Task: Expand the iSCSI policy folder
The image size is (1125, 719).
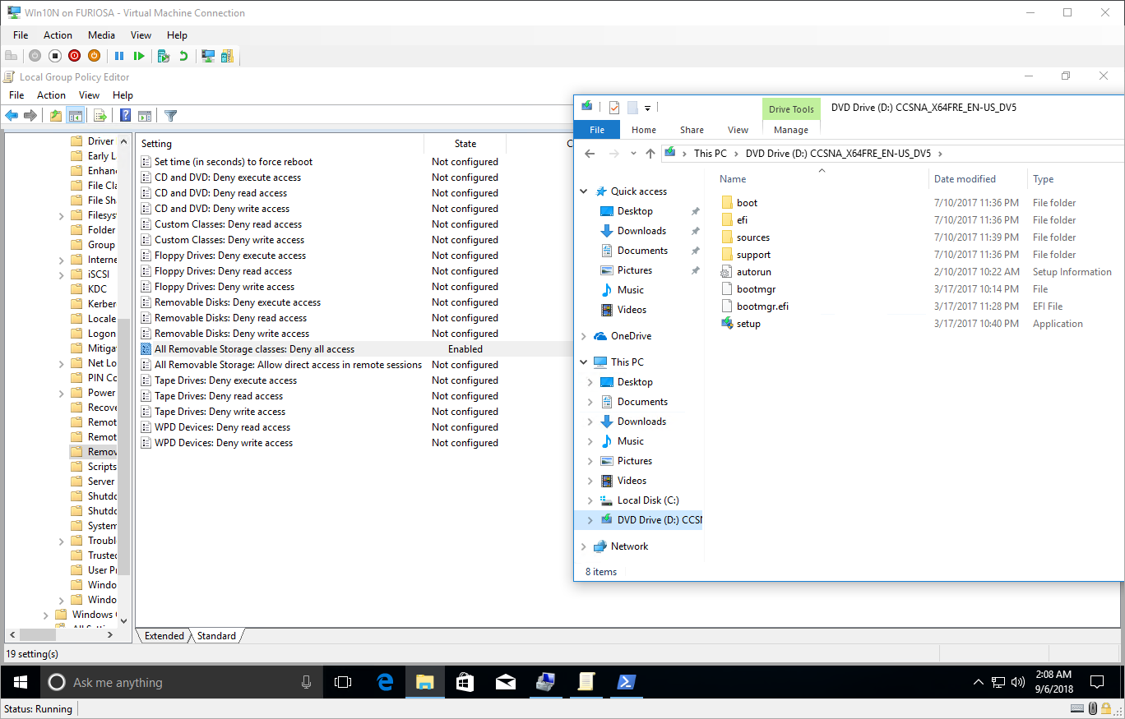Action: [62, 274]
